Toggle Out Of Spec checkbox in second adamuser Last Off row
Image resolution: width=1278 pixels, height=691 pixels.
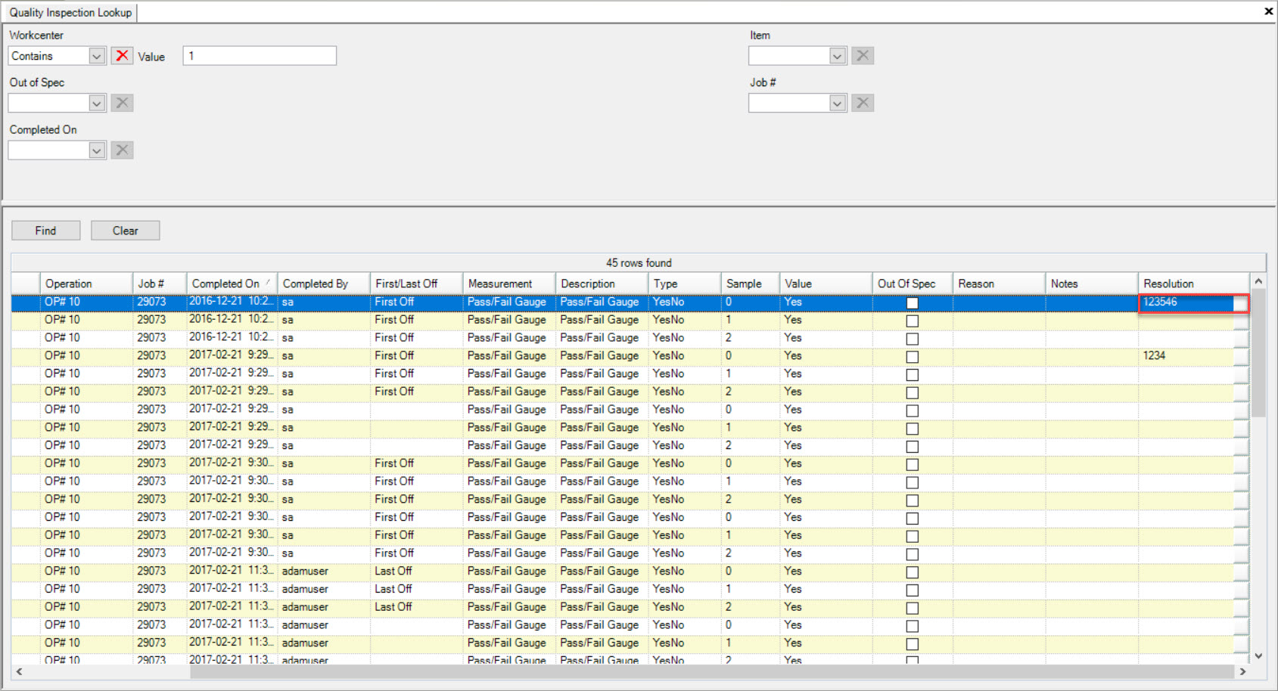(913, 590)
